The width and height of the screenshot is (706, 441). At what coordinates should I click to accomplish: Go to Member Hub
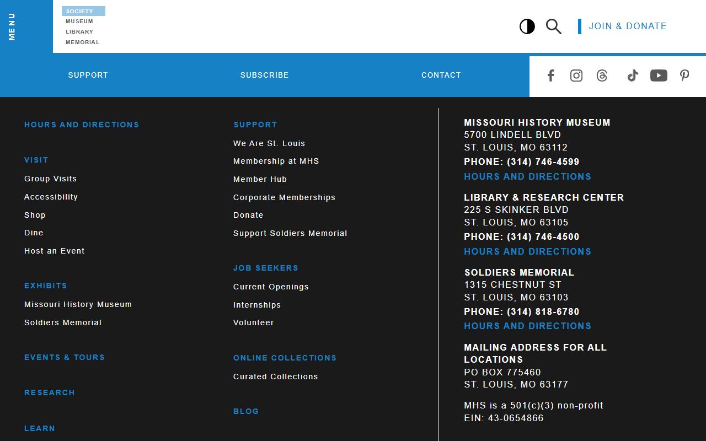pos(260,179)
